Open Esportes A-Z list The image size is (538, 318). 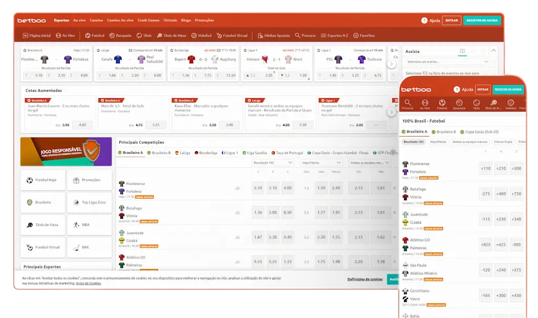pos(335,35)
